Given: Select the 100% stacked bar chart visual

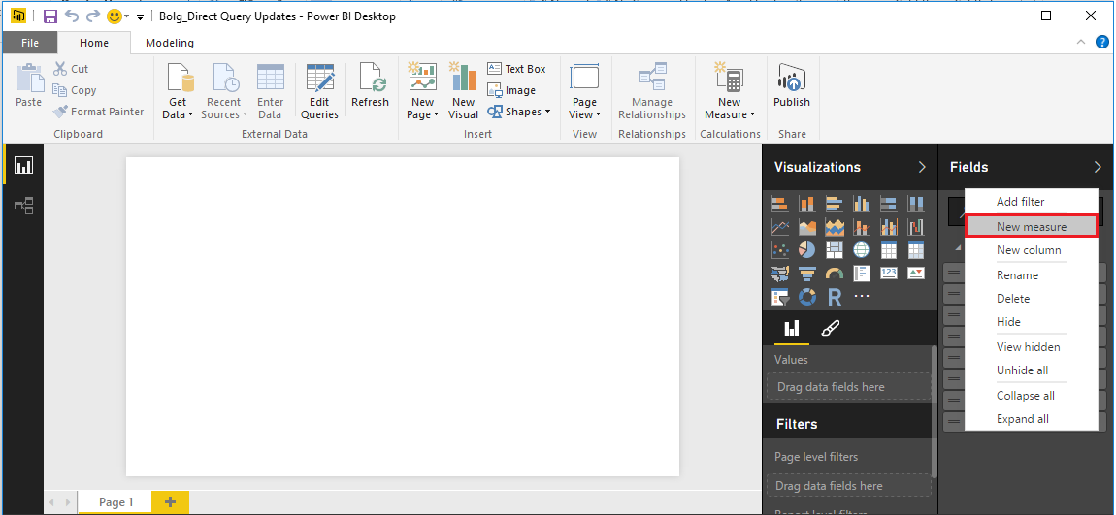Looking at the screenshot, I should coord(888,204).
